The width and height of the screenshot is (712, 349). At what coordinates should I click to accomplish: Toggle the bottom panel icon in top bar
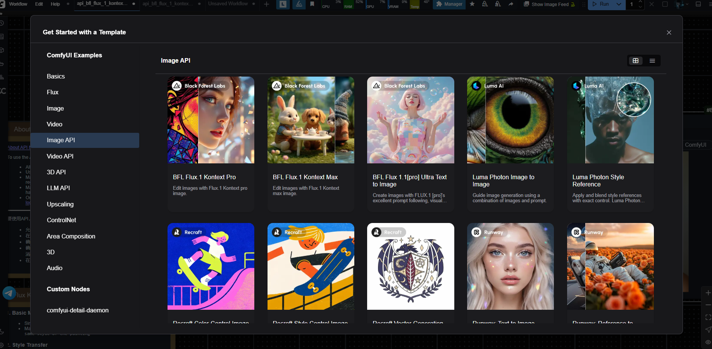tap(698, 4)
